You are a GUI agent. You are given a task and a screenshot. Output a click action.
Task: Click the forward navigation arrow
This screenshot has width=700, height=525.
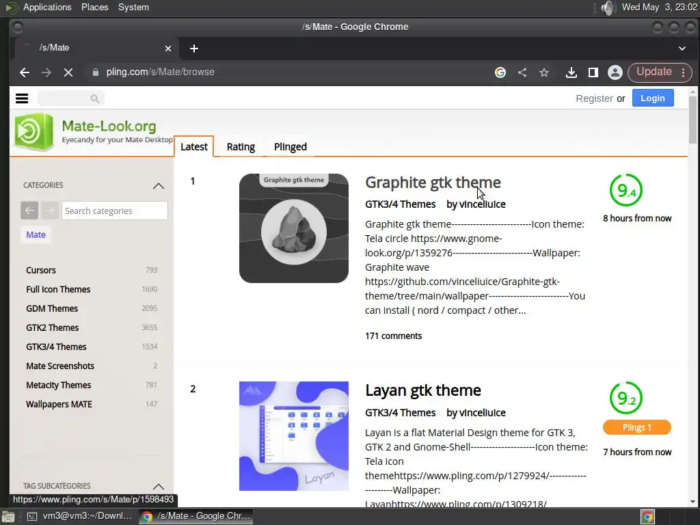click(x=46, y=72)
